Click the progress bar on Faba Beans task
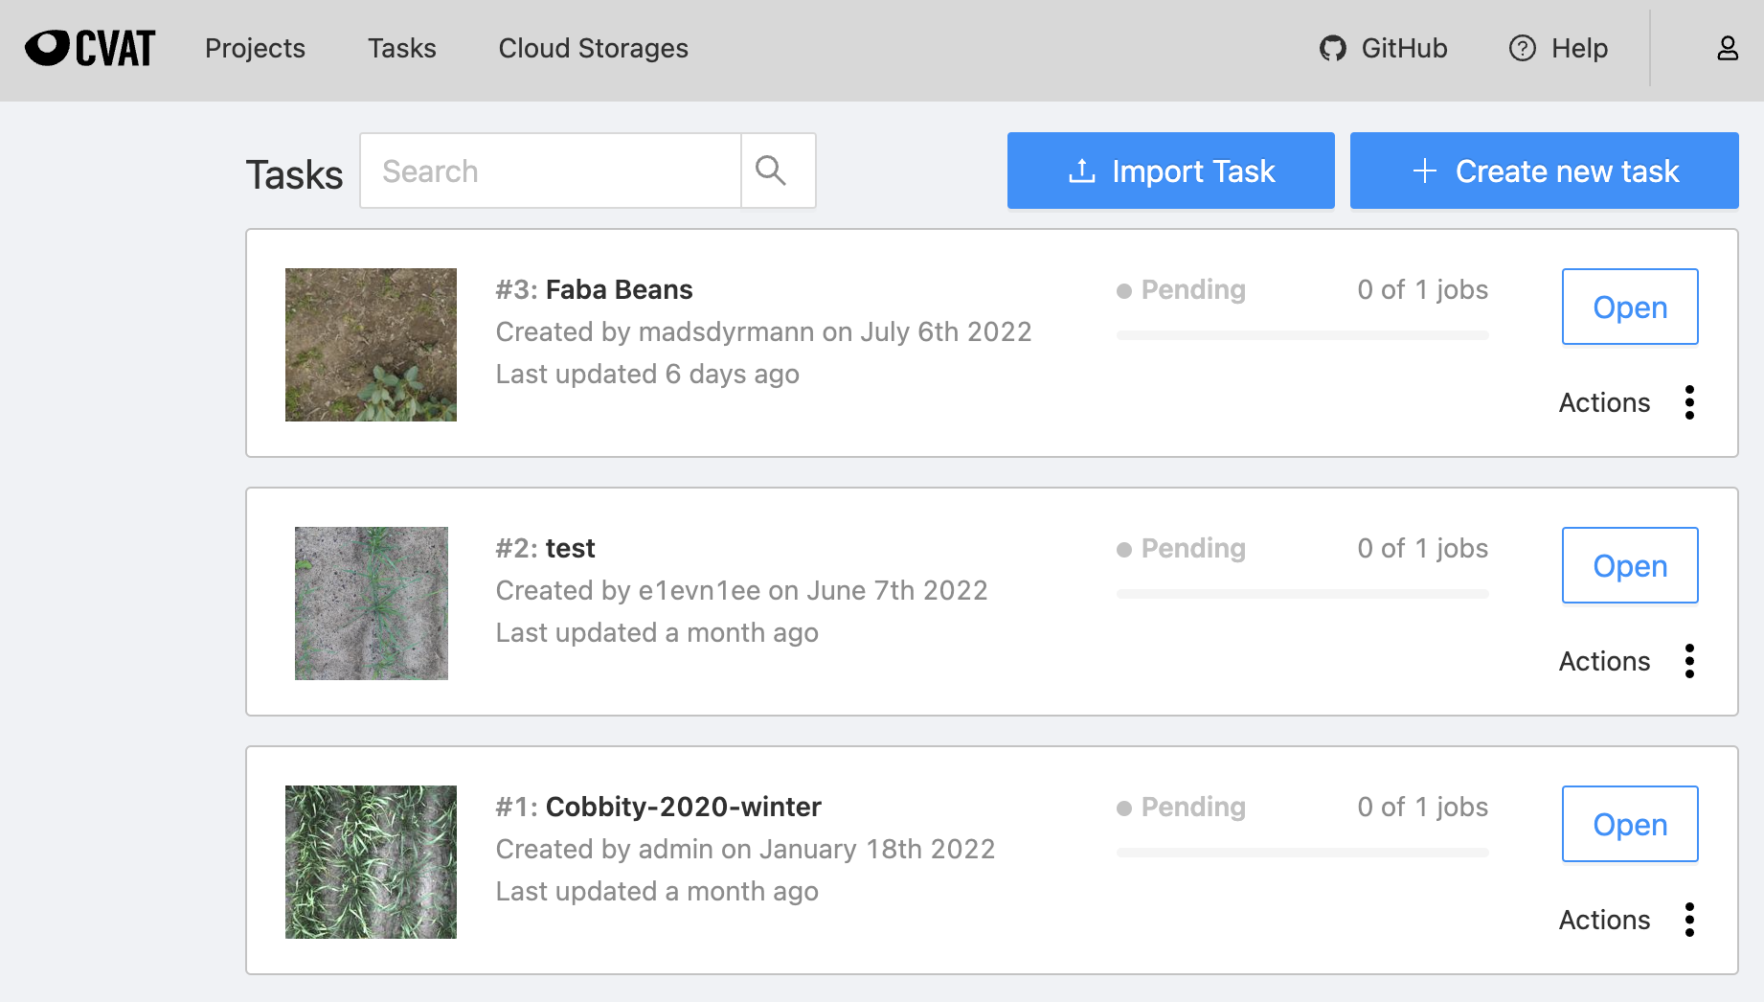Viewport: 1764px width, 1002px height. (1300, 334)
